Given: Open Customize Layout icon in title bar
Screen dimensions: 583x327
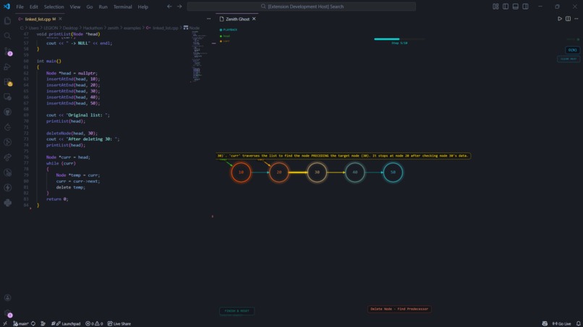Looking at the screenshot, I should 495,6.
